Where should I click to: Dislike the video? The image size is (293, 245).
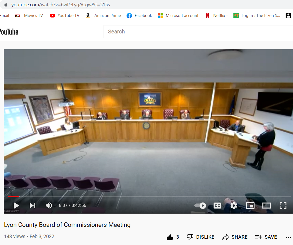(201, 237)
